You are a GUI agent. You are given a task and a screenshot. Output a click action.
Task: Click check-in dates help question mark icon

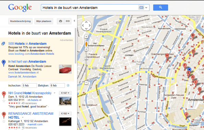[x=68, y=86]
